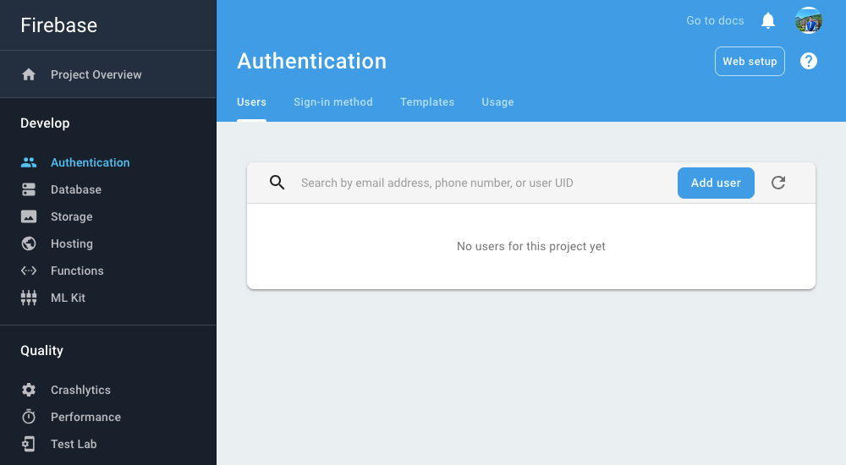Open the notifications bell icon

tap(768, 20)
